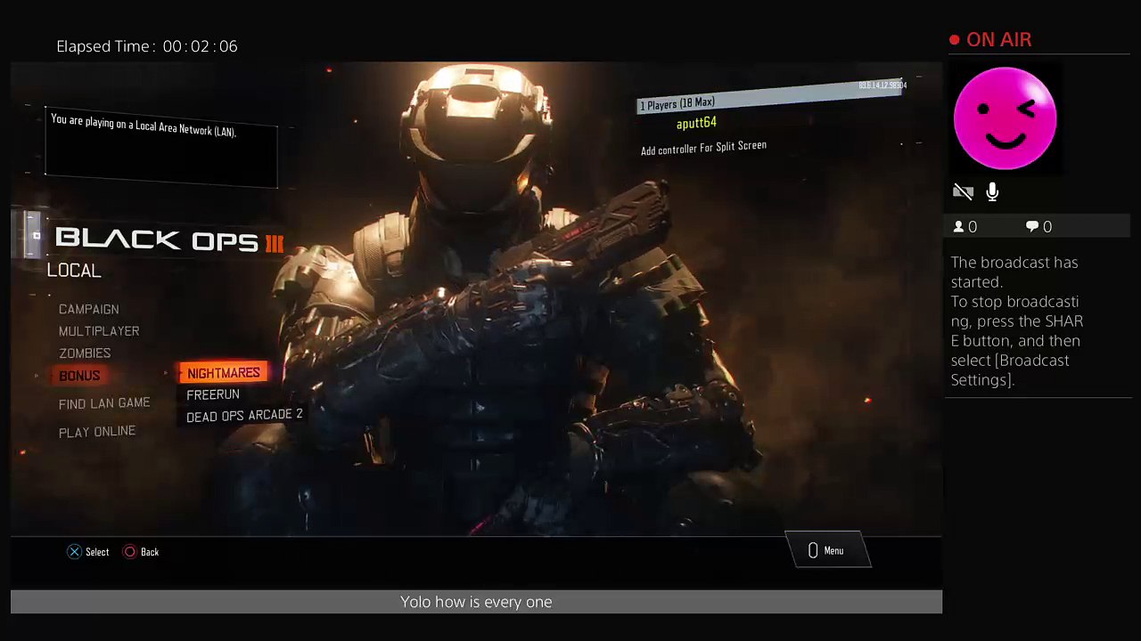Click the Back prompt label

coord(150,552)
